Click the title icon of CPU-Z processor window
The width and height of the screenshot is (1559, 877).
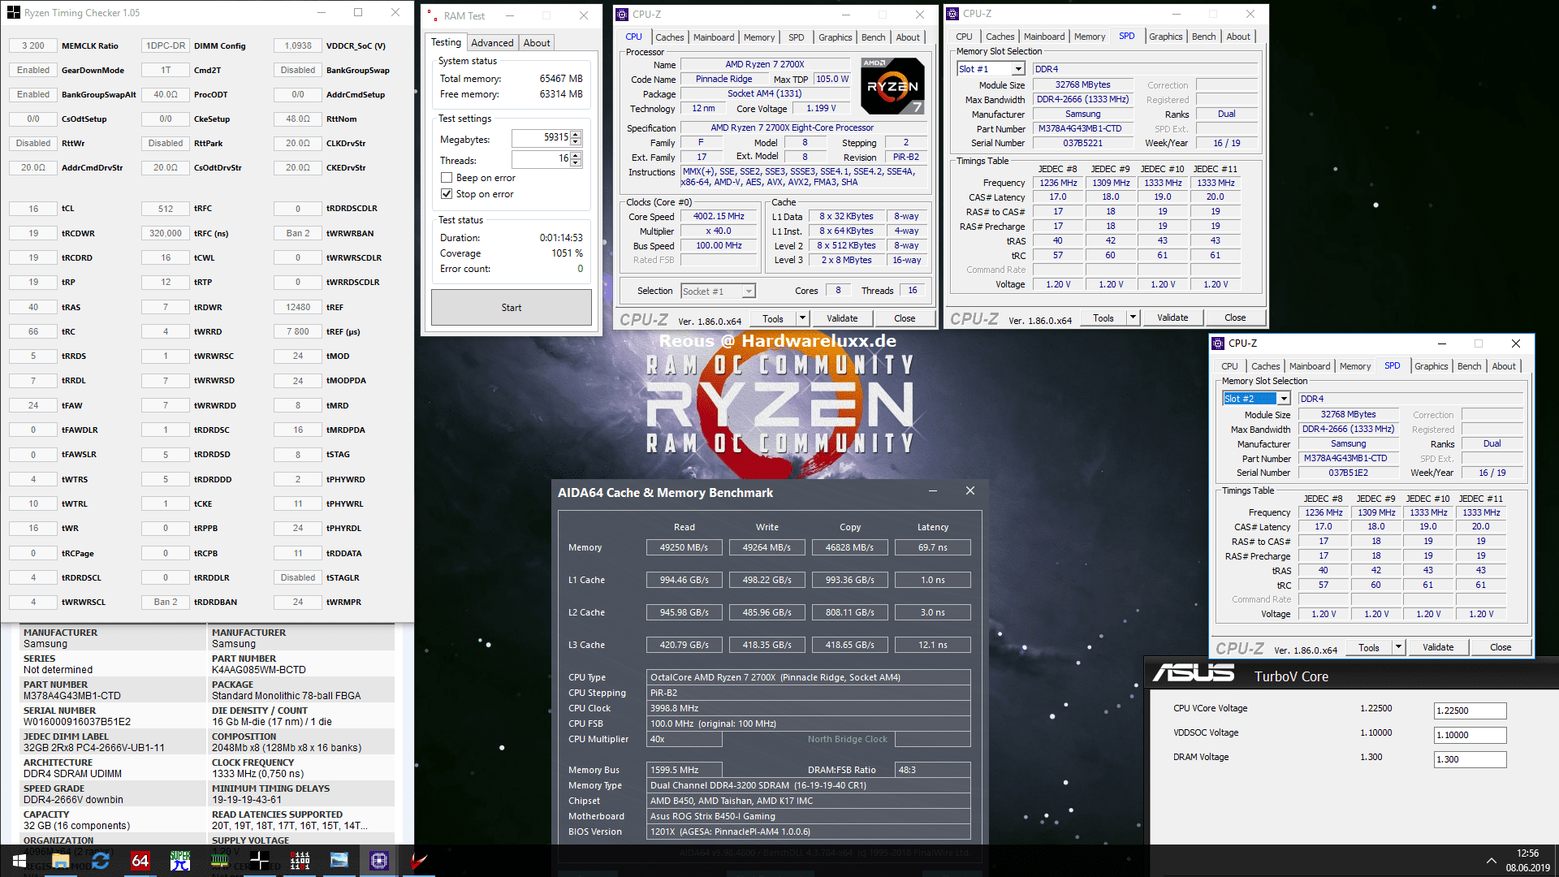coord(622,14)
